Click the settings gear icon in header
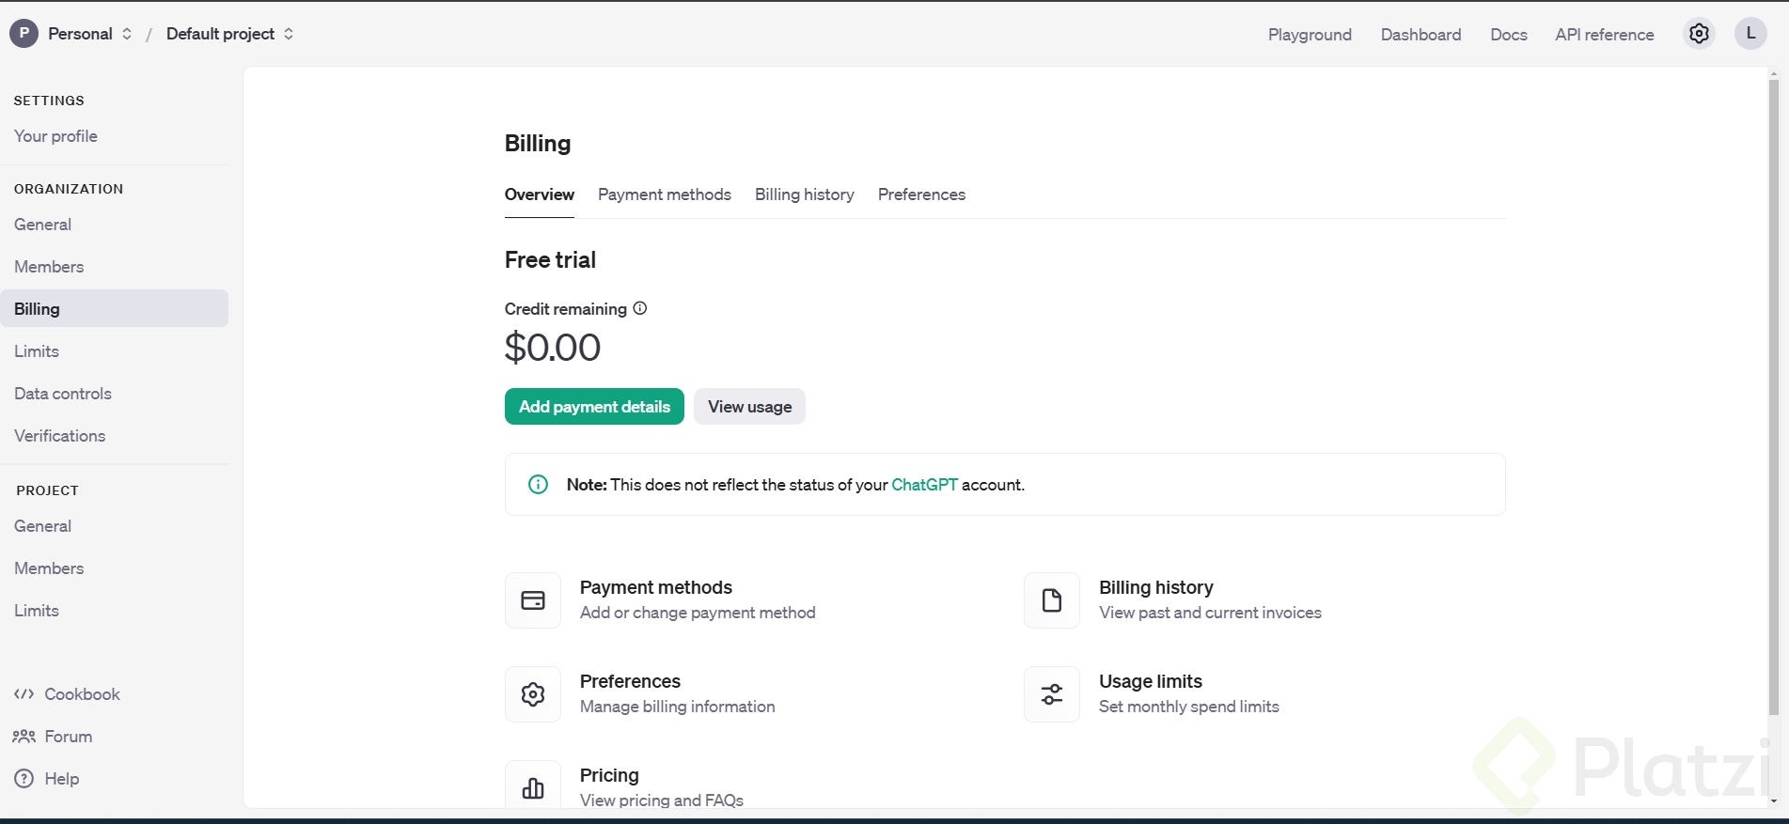 point(1699,34)
